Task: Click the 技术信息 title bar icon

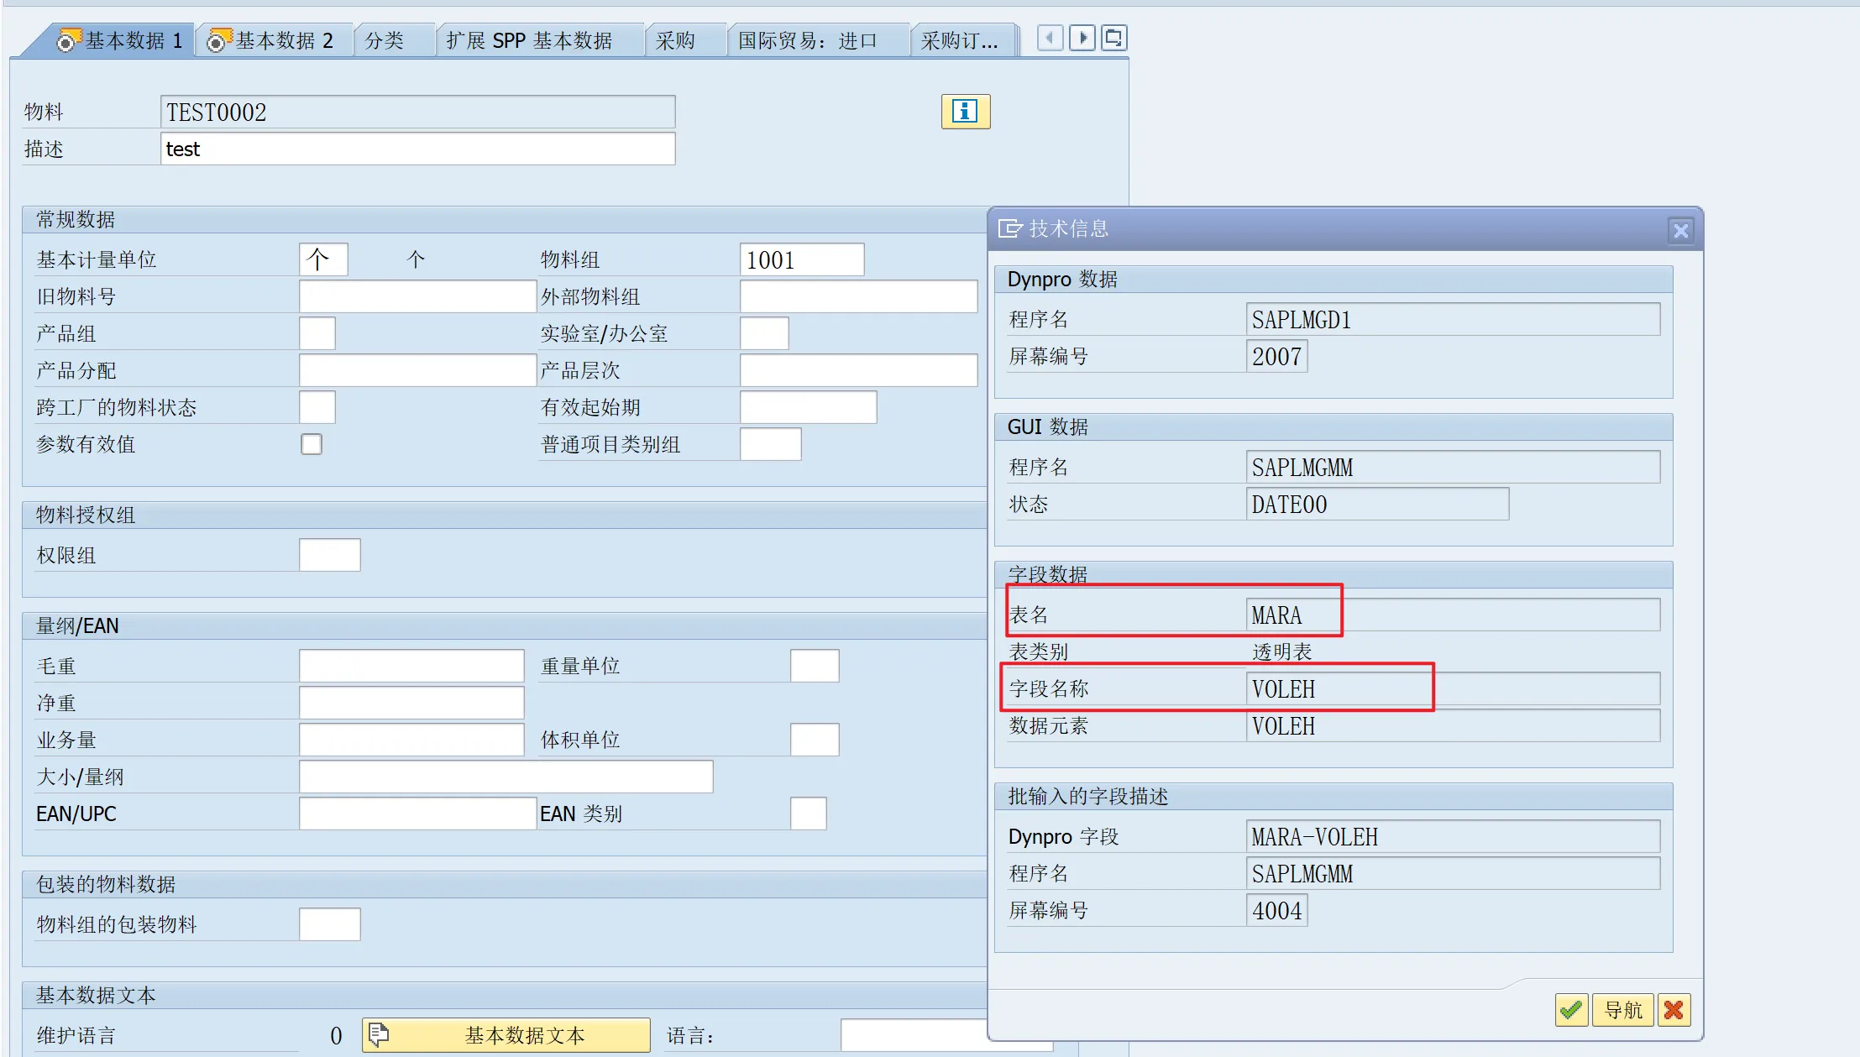Action: coord(1009,228)
